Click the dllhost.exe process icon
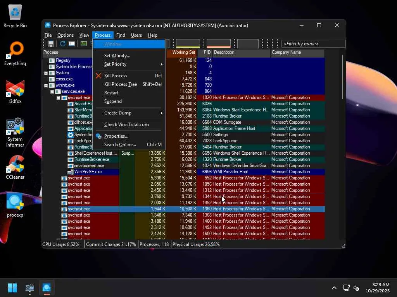 point(71,122)
